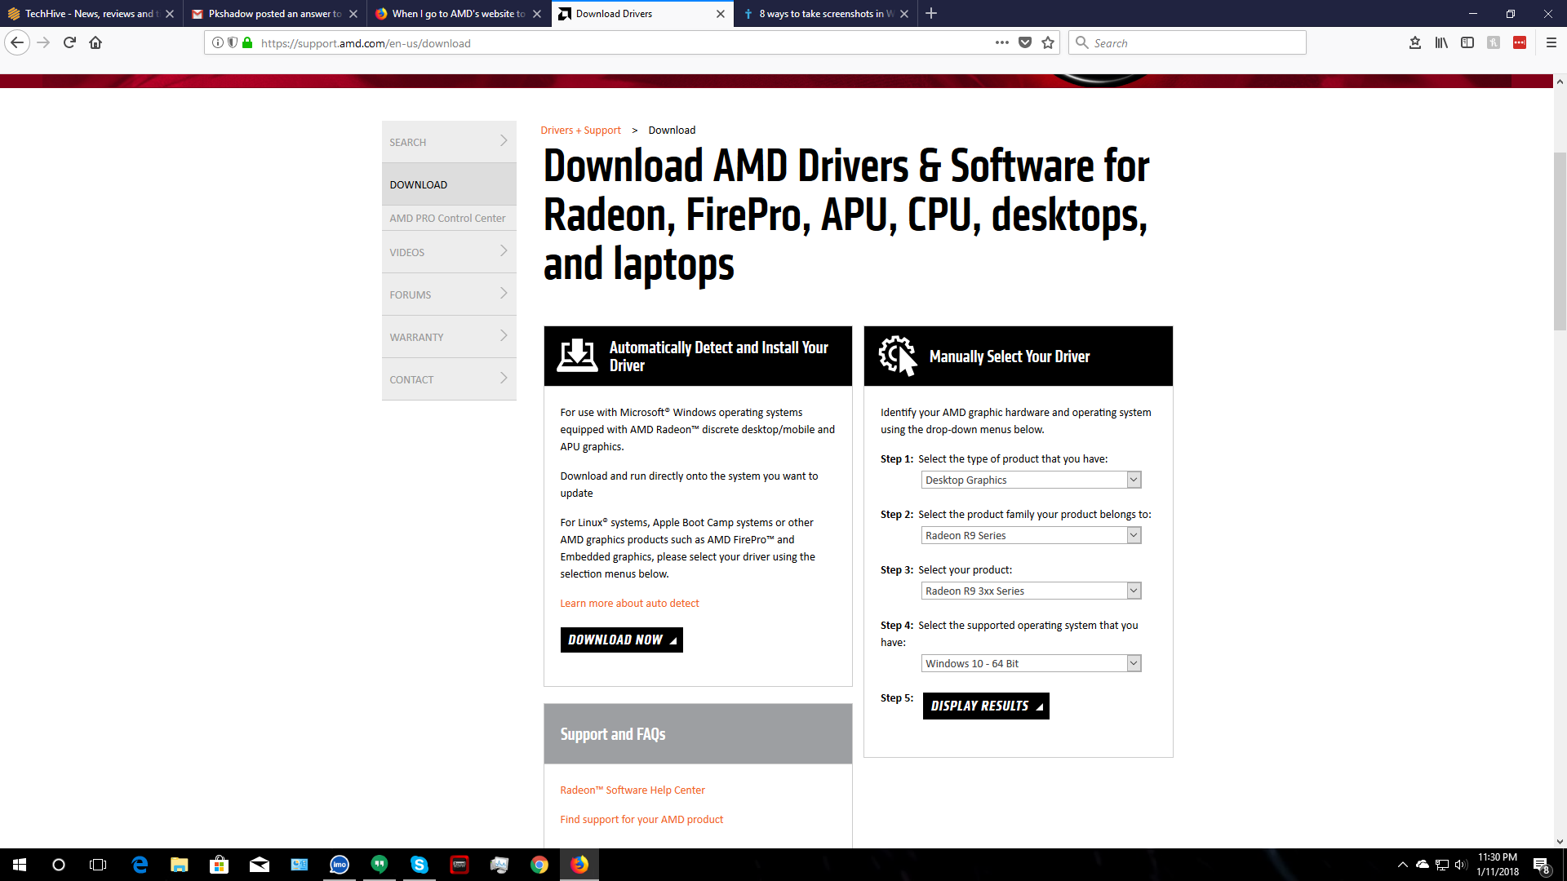Viewport: 1567px width, 881px height.
Task: Open Hangouts icon on taskbar
Action: point(380,865)
